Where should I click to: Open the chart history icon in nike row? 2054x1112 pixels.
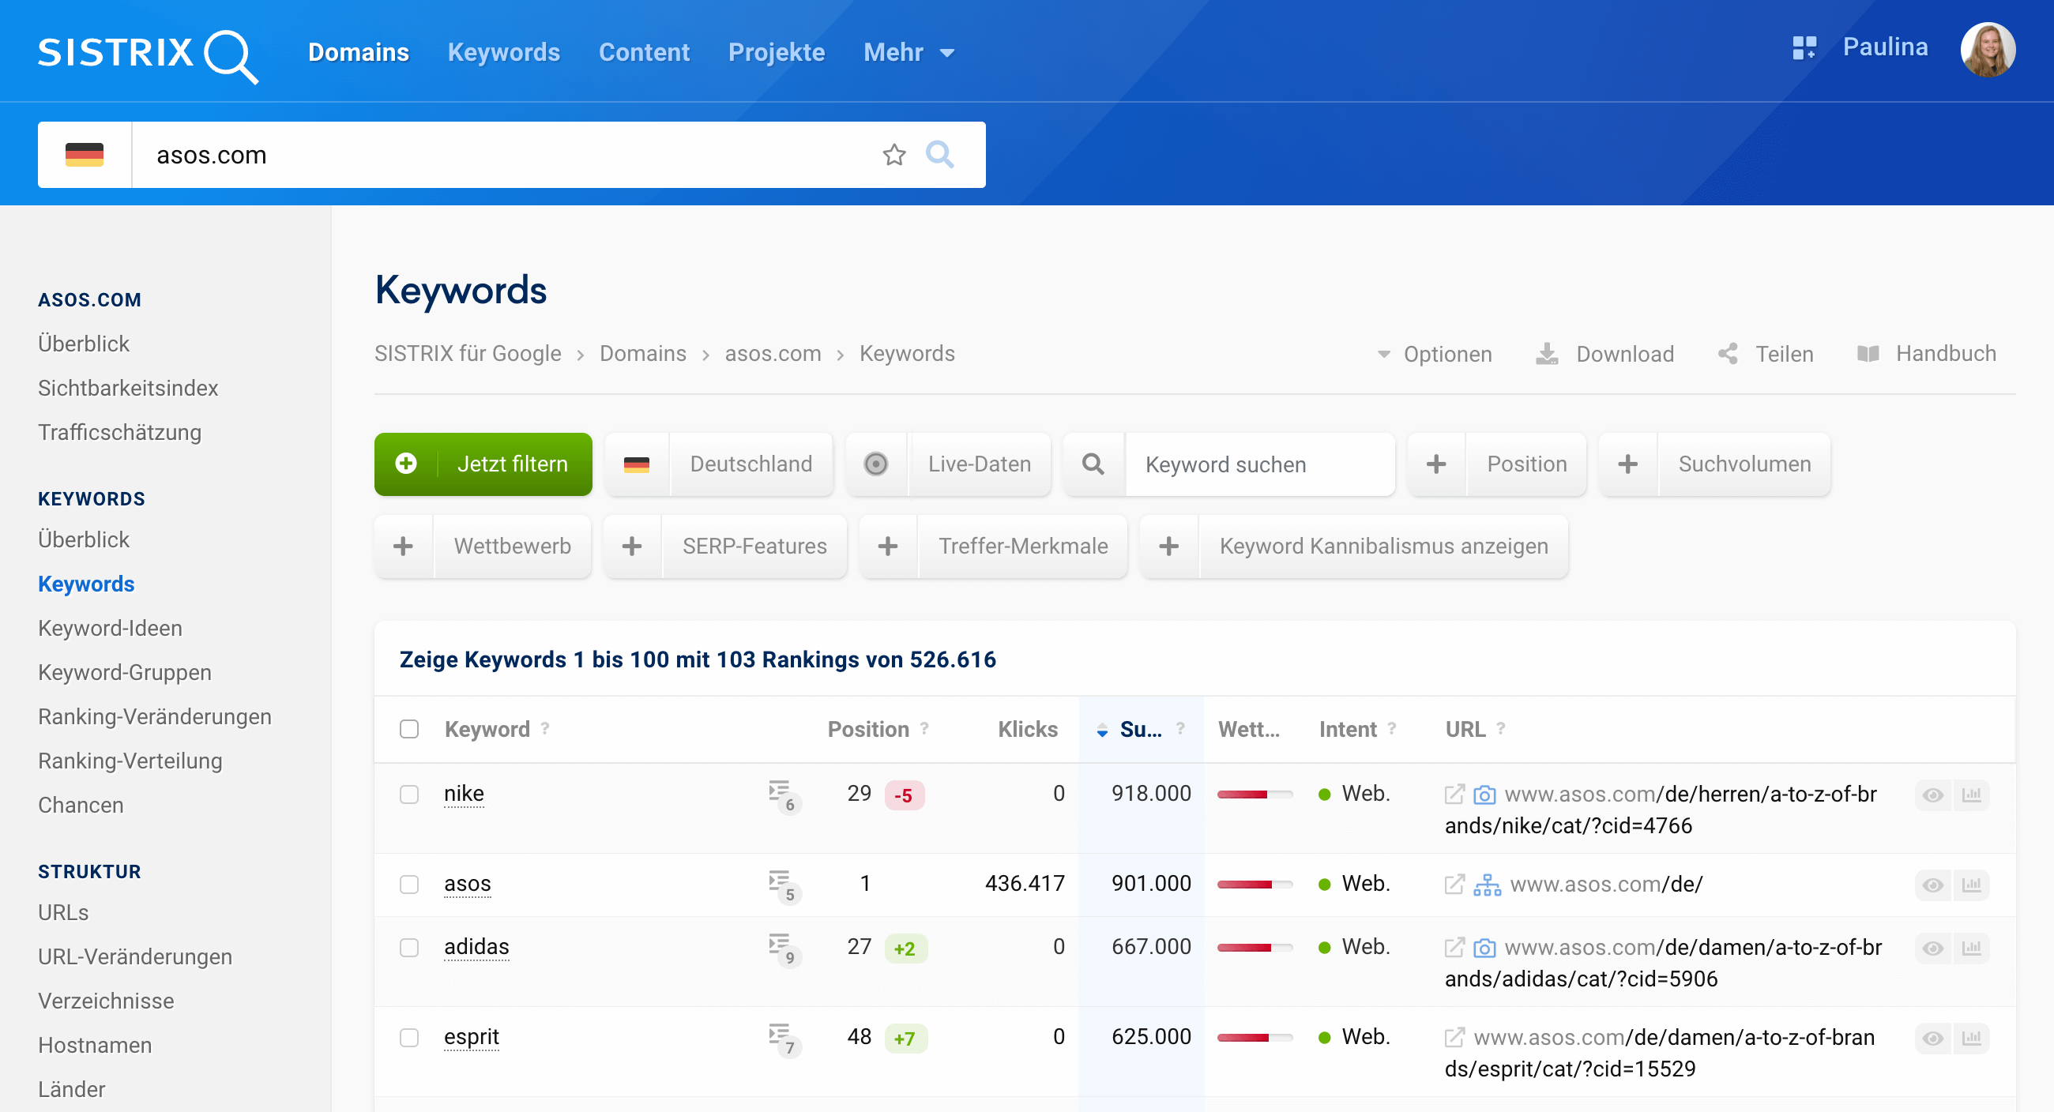(x=1972, y=795)
